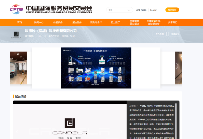Open 关于我们 in navigation bar
The image size is (203, 139).
click(x=172, y=22)
